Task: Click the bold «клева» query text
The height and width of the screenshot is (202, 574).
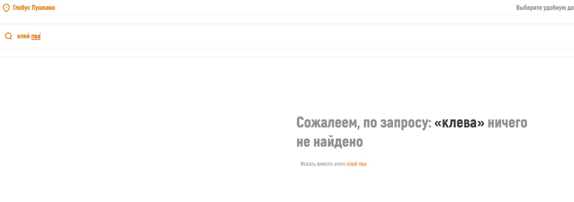Action: pos(460,123)
